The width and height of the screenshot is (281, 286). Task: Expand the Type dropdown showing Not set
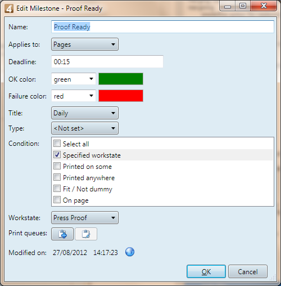click(85, 128)
